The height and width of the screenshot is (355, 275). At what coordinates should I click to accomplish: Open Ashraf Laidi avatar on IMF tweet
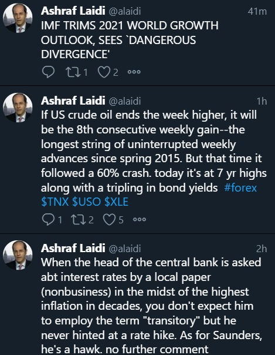(x=18, y=18)
